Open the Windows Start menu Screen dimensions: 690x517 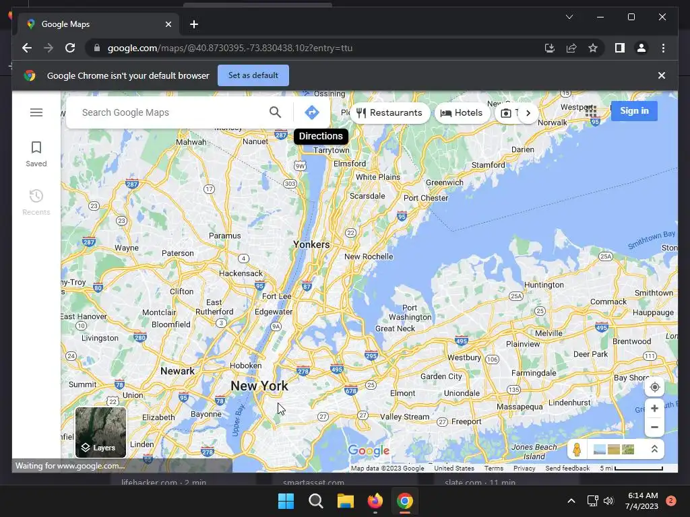(x=286, y=501)
